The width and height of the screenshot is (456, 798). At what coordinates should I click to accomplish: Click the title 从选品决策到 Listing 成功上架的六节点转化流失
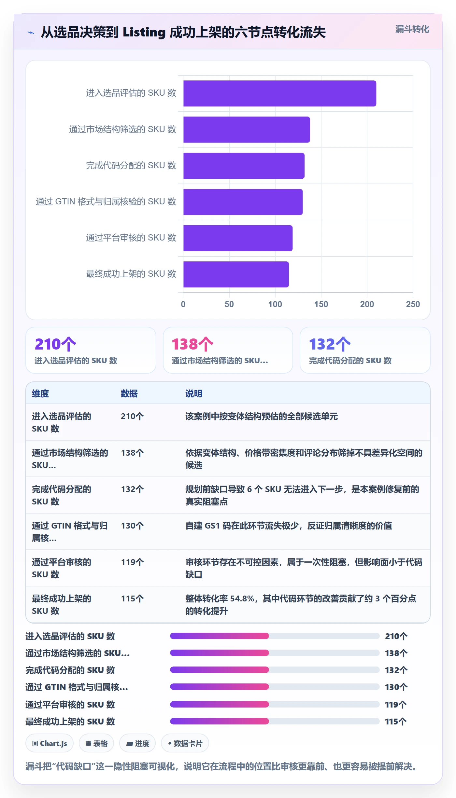coord(183,32)
